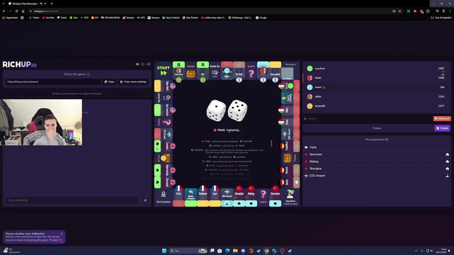
Task: Open File Explorer from taskbar
Action: pyautogui.click(x=235, y=251)
